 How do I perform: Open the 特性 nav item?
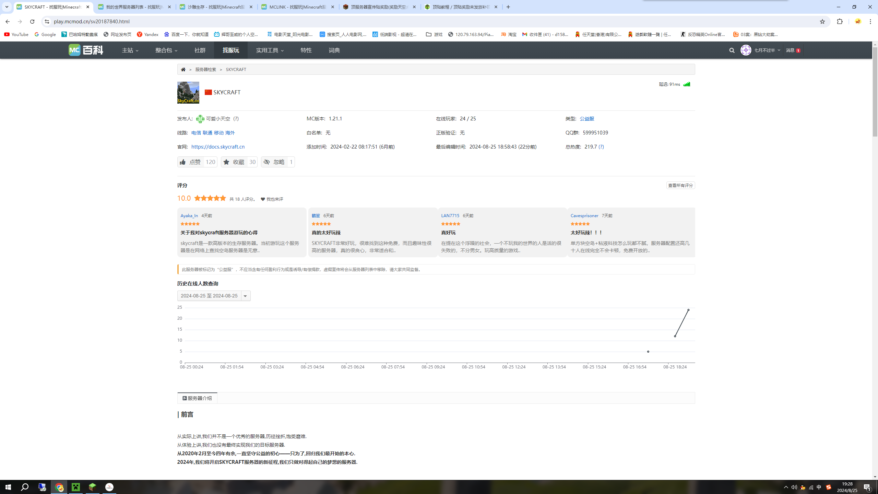[306, 50]
